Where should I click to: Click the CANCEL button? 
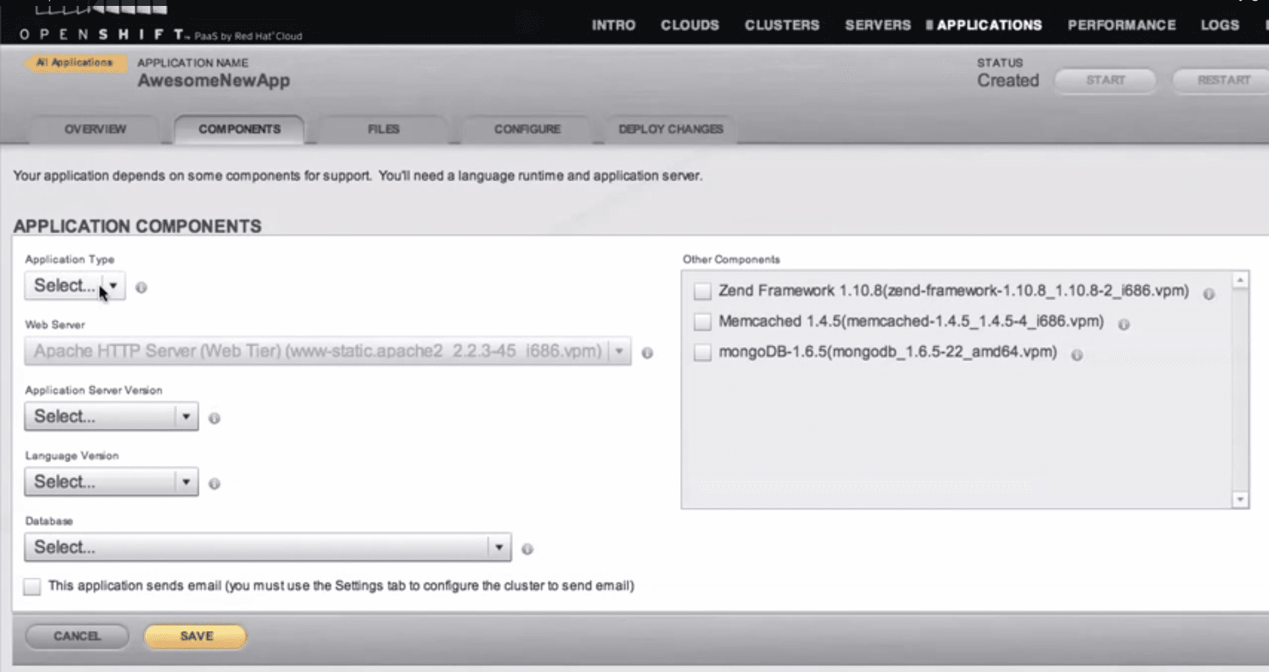(x=77, y=636)
